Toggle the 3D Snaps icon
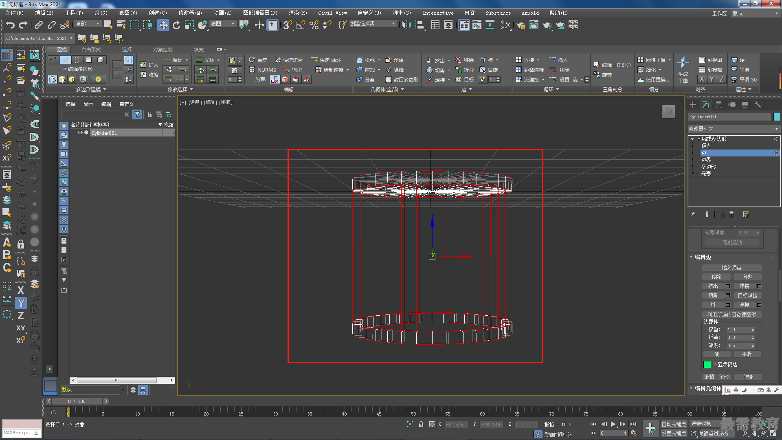The width and height of the screenshot is (782, 440). [288, 25]
